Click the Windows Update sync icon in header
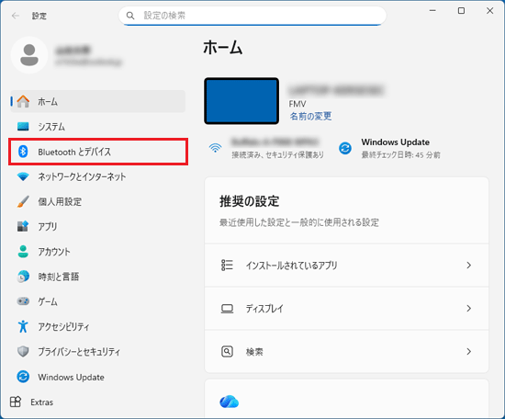This screenshot has width=505, height=419. click(345, 148)
